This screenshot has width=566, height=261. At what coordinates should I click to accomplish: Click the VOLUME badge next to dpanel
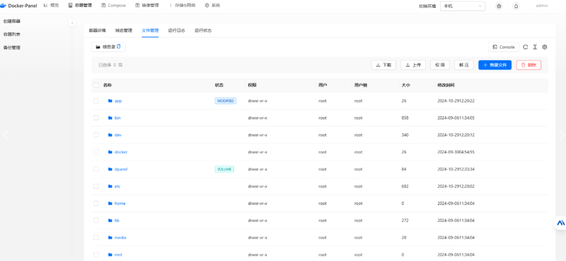tap(224, 169)
